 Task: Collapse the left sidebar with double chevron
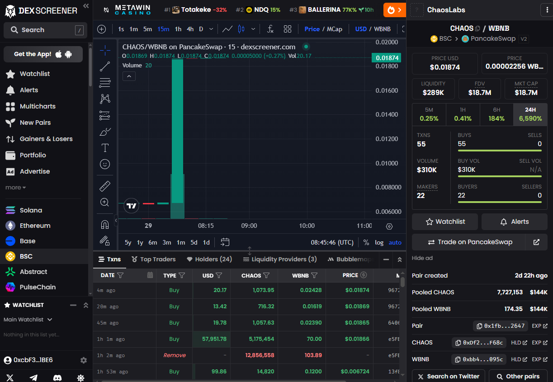[x=86, y=6]
